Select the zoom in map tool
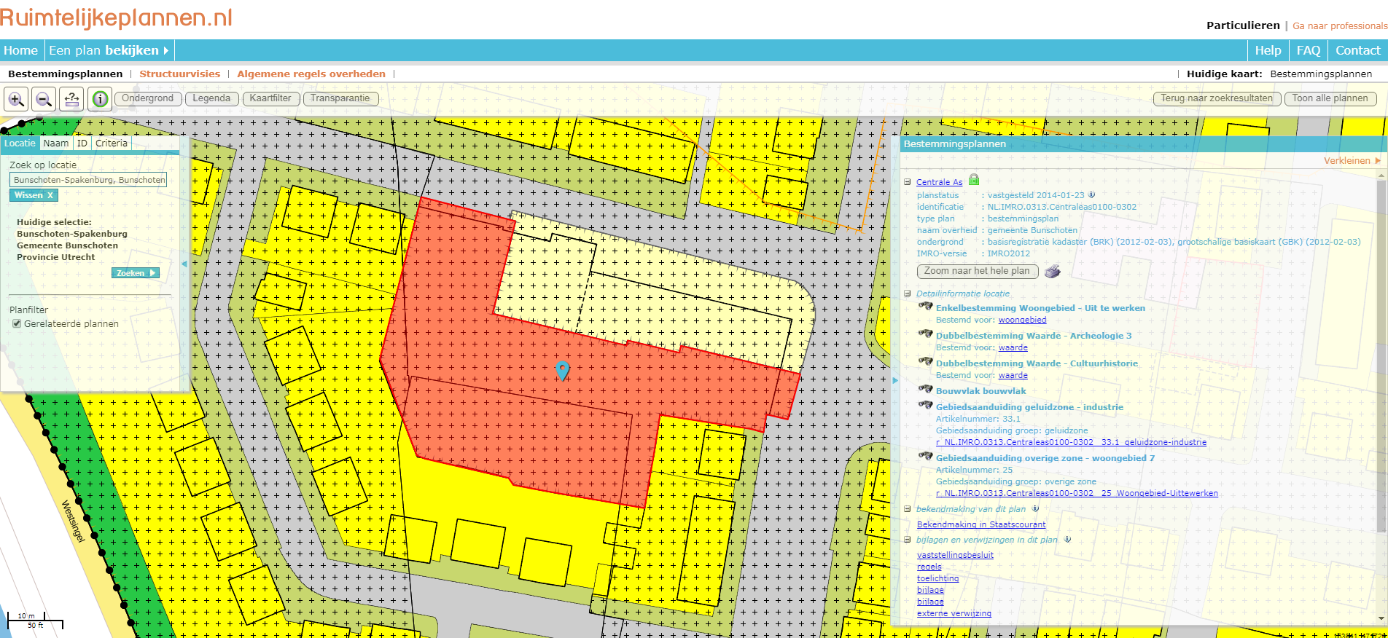The image size is (1388, 638). [x=16, y=99]
